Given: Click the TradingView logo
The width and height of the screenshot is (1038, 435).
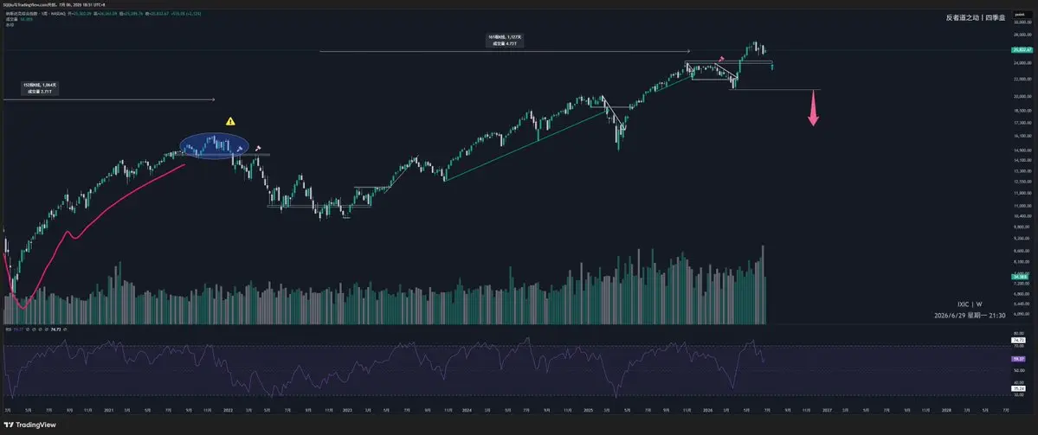Looking at the screenshot, I should click(31, 425).
